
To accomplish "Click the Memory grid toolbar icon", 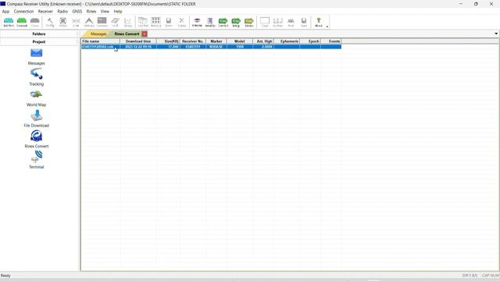I will pos(155,22).
